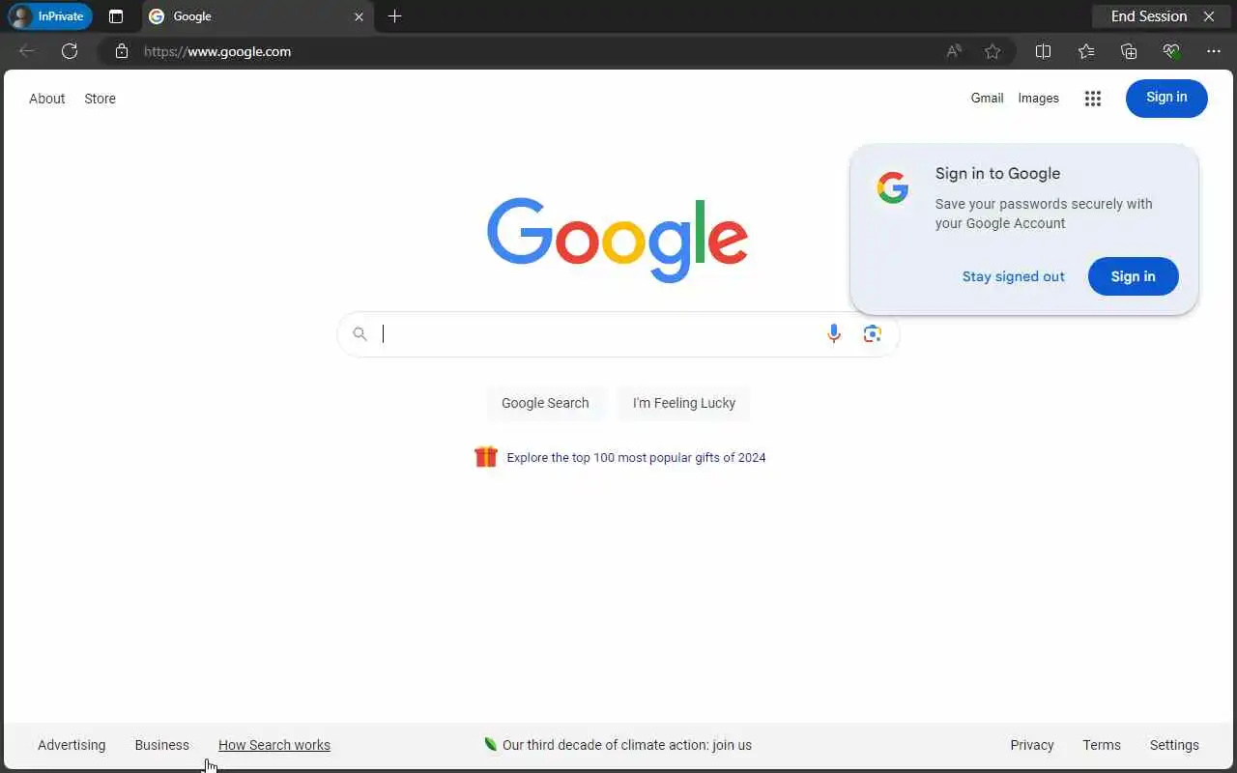View site information lock icon
Viewport: 1237px width, 773px height.
(x=121, y=51)
